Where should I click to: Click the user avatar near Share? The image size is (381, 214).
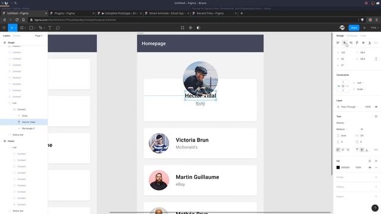tap(342, 28)
